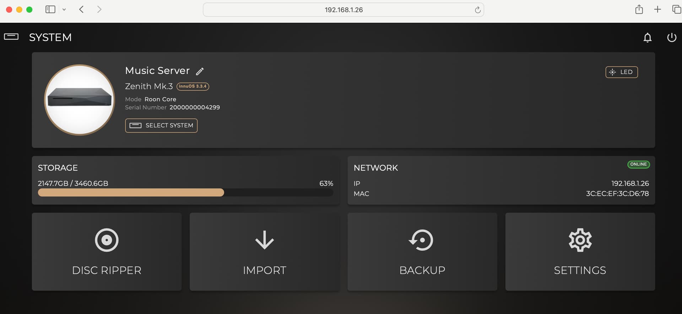
Task: Click the Zenith Mk.3 model name
Action: (149, 86)
